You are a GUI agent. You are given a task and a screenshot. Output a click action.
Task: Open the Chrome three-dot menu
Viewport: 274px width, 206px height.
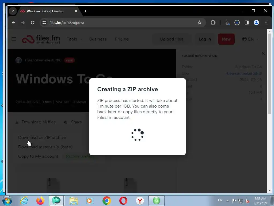[x=266, y=23]
